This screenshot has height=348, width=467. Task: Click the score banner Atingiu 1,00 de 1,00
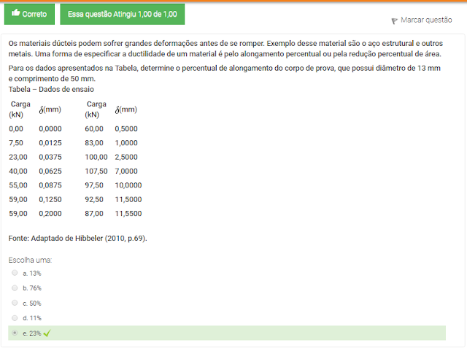coord(123,14)
